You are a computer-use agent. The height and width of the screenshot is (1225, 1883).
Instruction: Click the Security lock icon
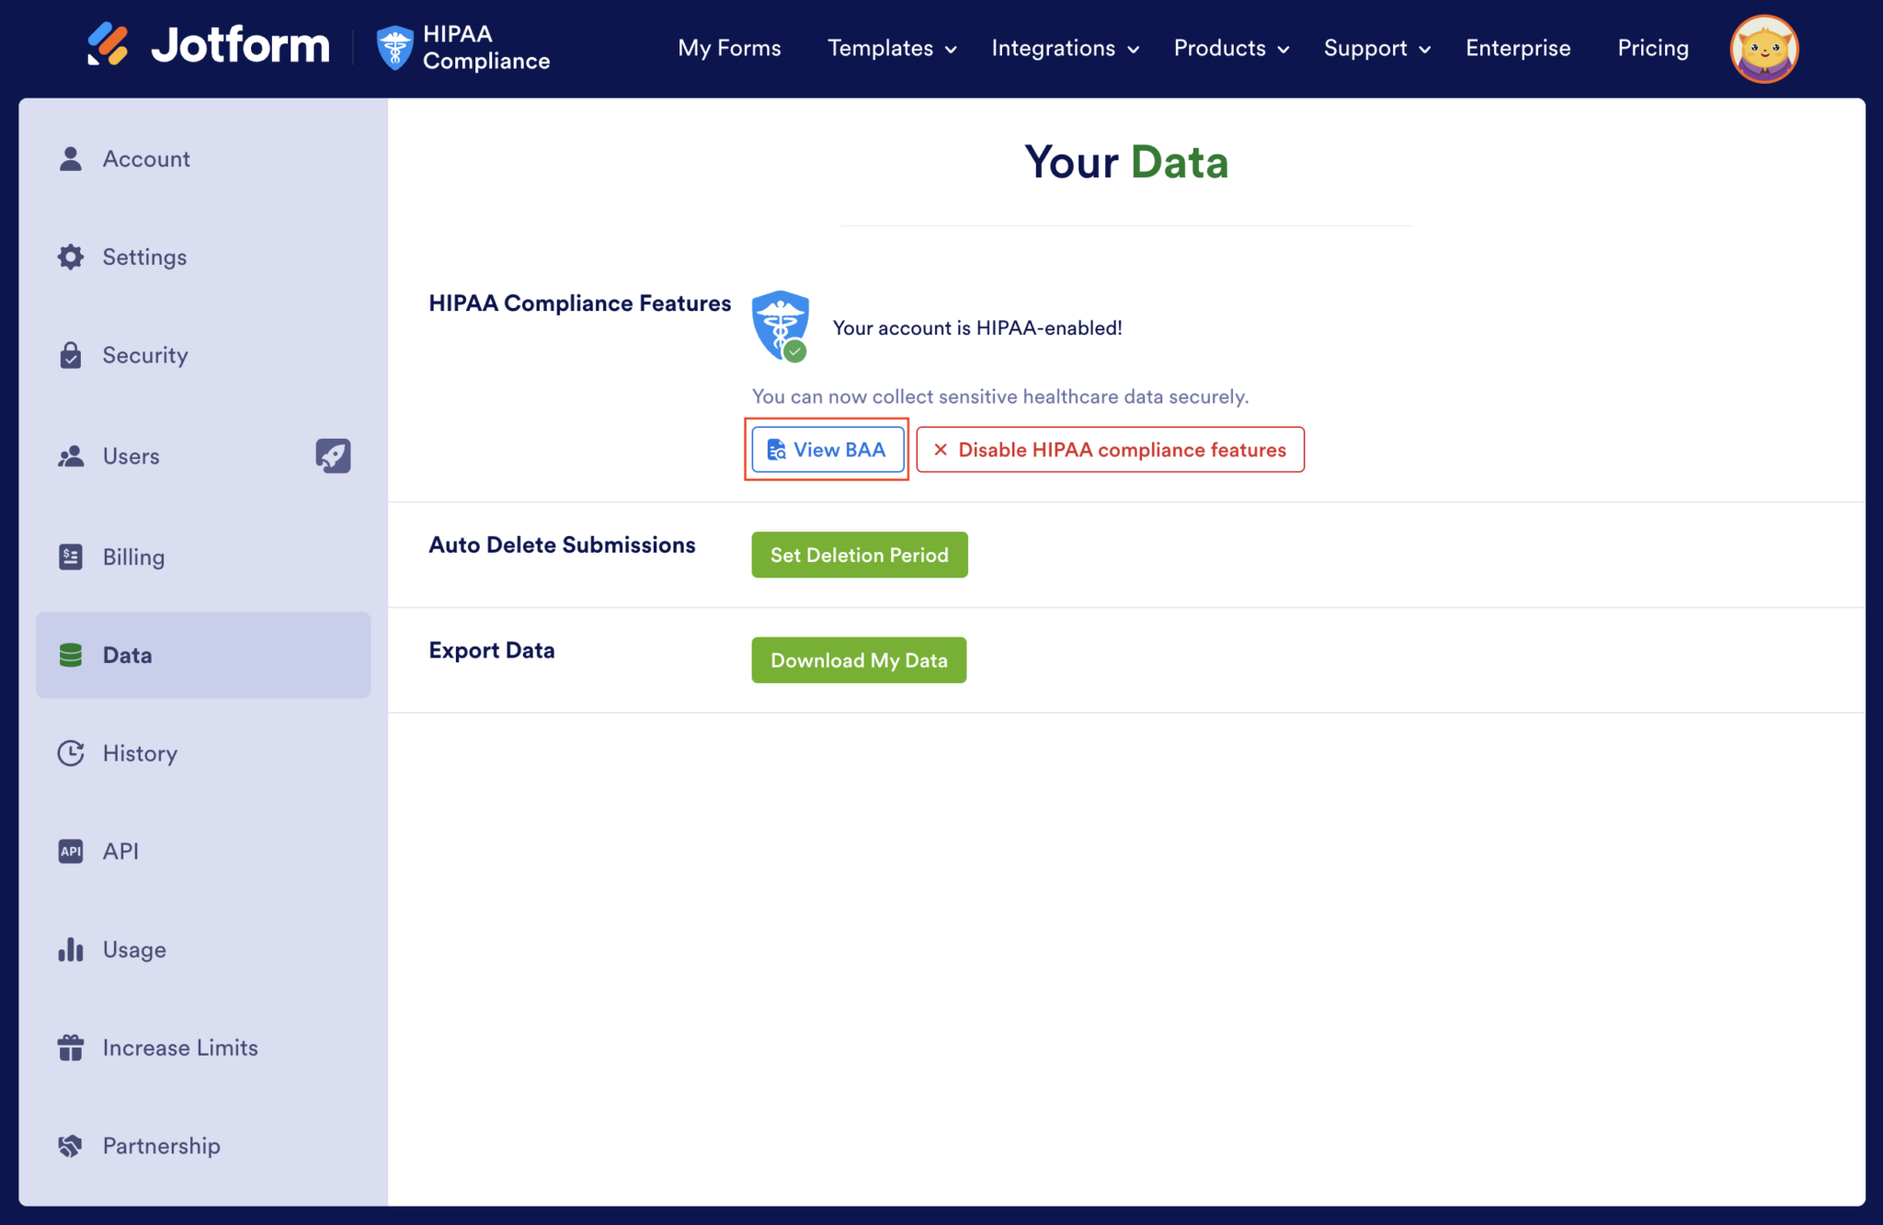click(70, 355)
